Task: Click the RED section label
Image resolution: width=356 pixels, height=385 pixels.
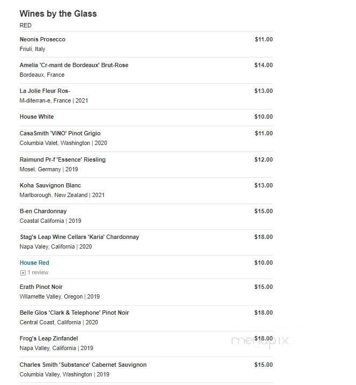Action: tap(26, 25)
